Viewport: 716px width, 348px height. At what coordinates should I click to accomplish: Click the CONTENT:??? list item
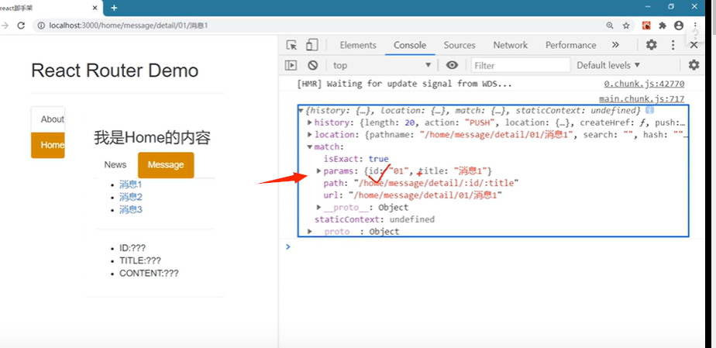point(149,274)
